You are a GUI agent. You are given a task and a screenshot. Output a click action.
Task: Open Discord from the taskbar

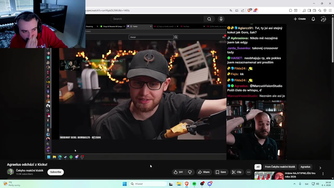tap(210, 184)
